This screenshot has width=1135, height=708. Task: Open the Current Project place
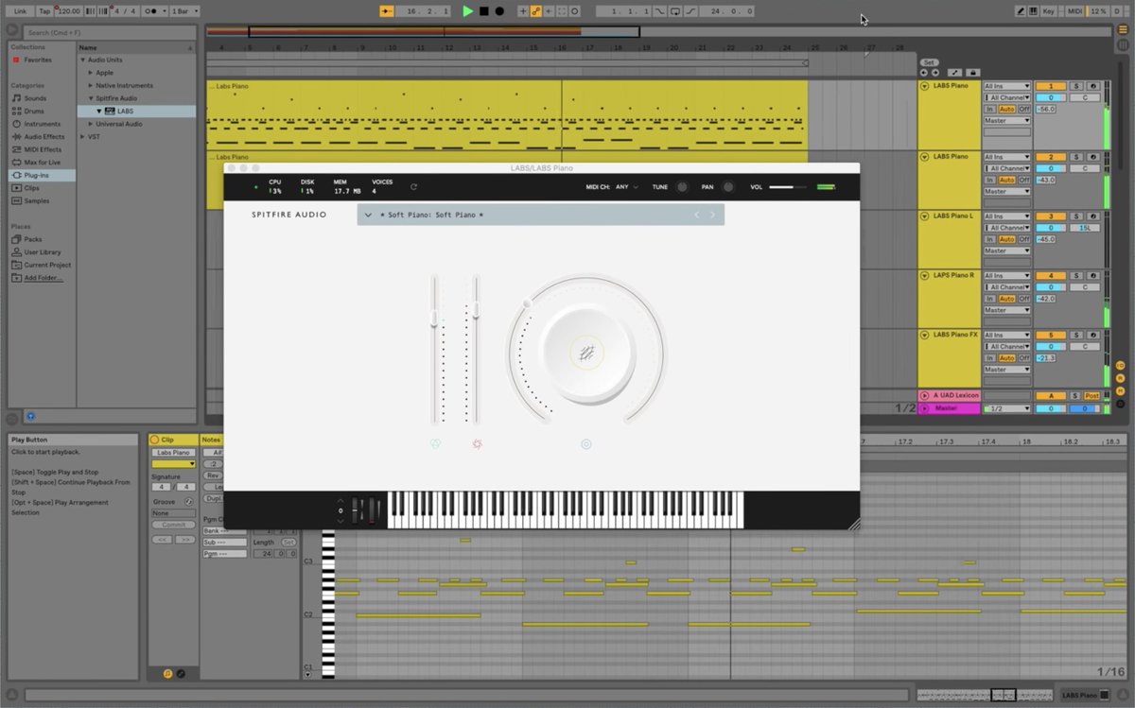[x=47, y=265]
